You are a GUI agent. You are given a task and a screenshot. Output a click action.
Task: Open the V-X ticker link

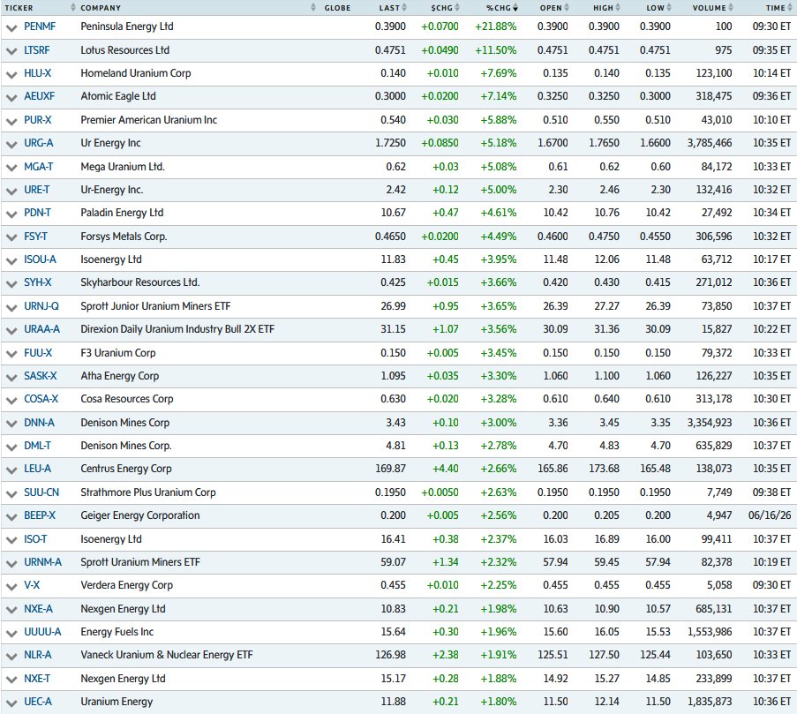point(32,585)
